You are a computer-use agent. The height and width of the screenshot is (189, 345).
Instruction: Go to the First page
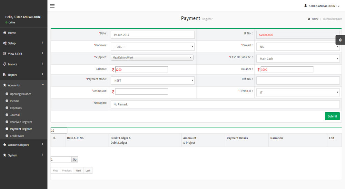(55, 170)
